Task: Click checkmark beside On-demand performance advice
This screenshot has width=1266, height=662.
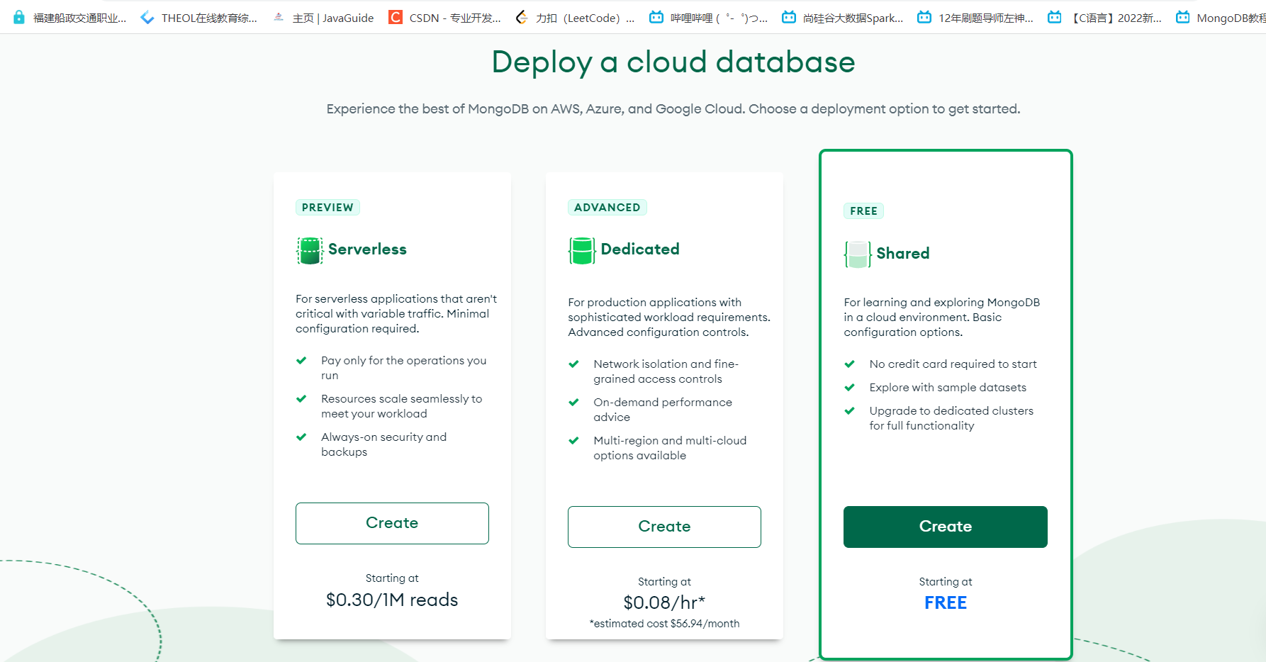Action: pyautogui.click(x=573, y=402)
